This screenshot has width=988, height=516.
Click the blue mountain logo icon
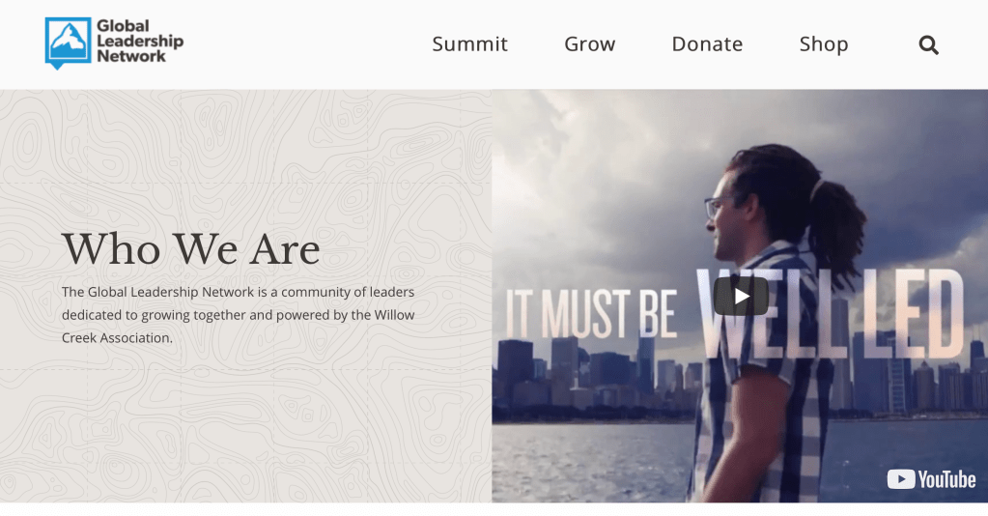click(x=68, y=43)
